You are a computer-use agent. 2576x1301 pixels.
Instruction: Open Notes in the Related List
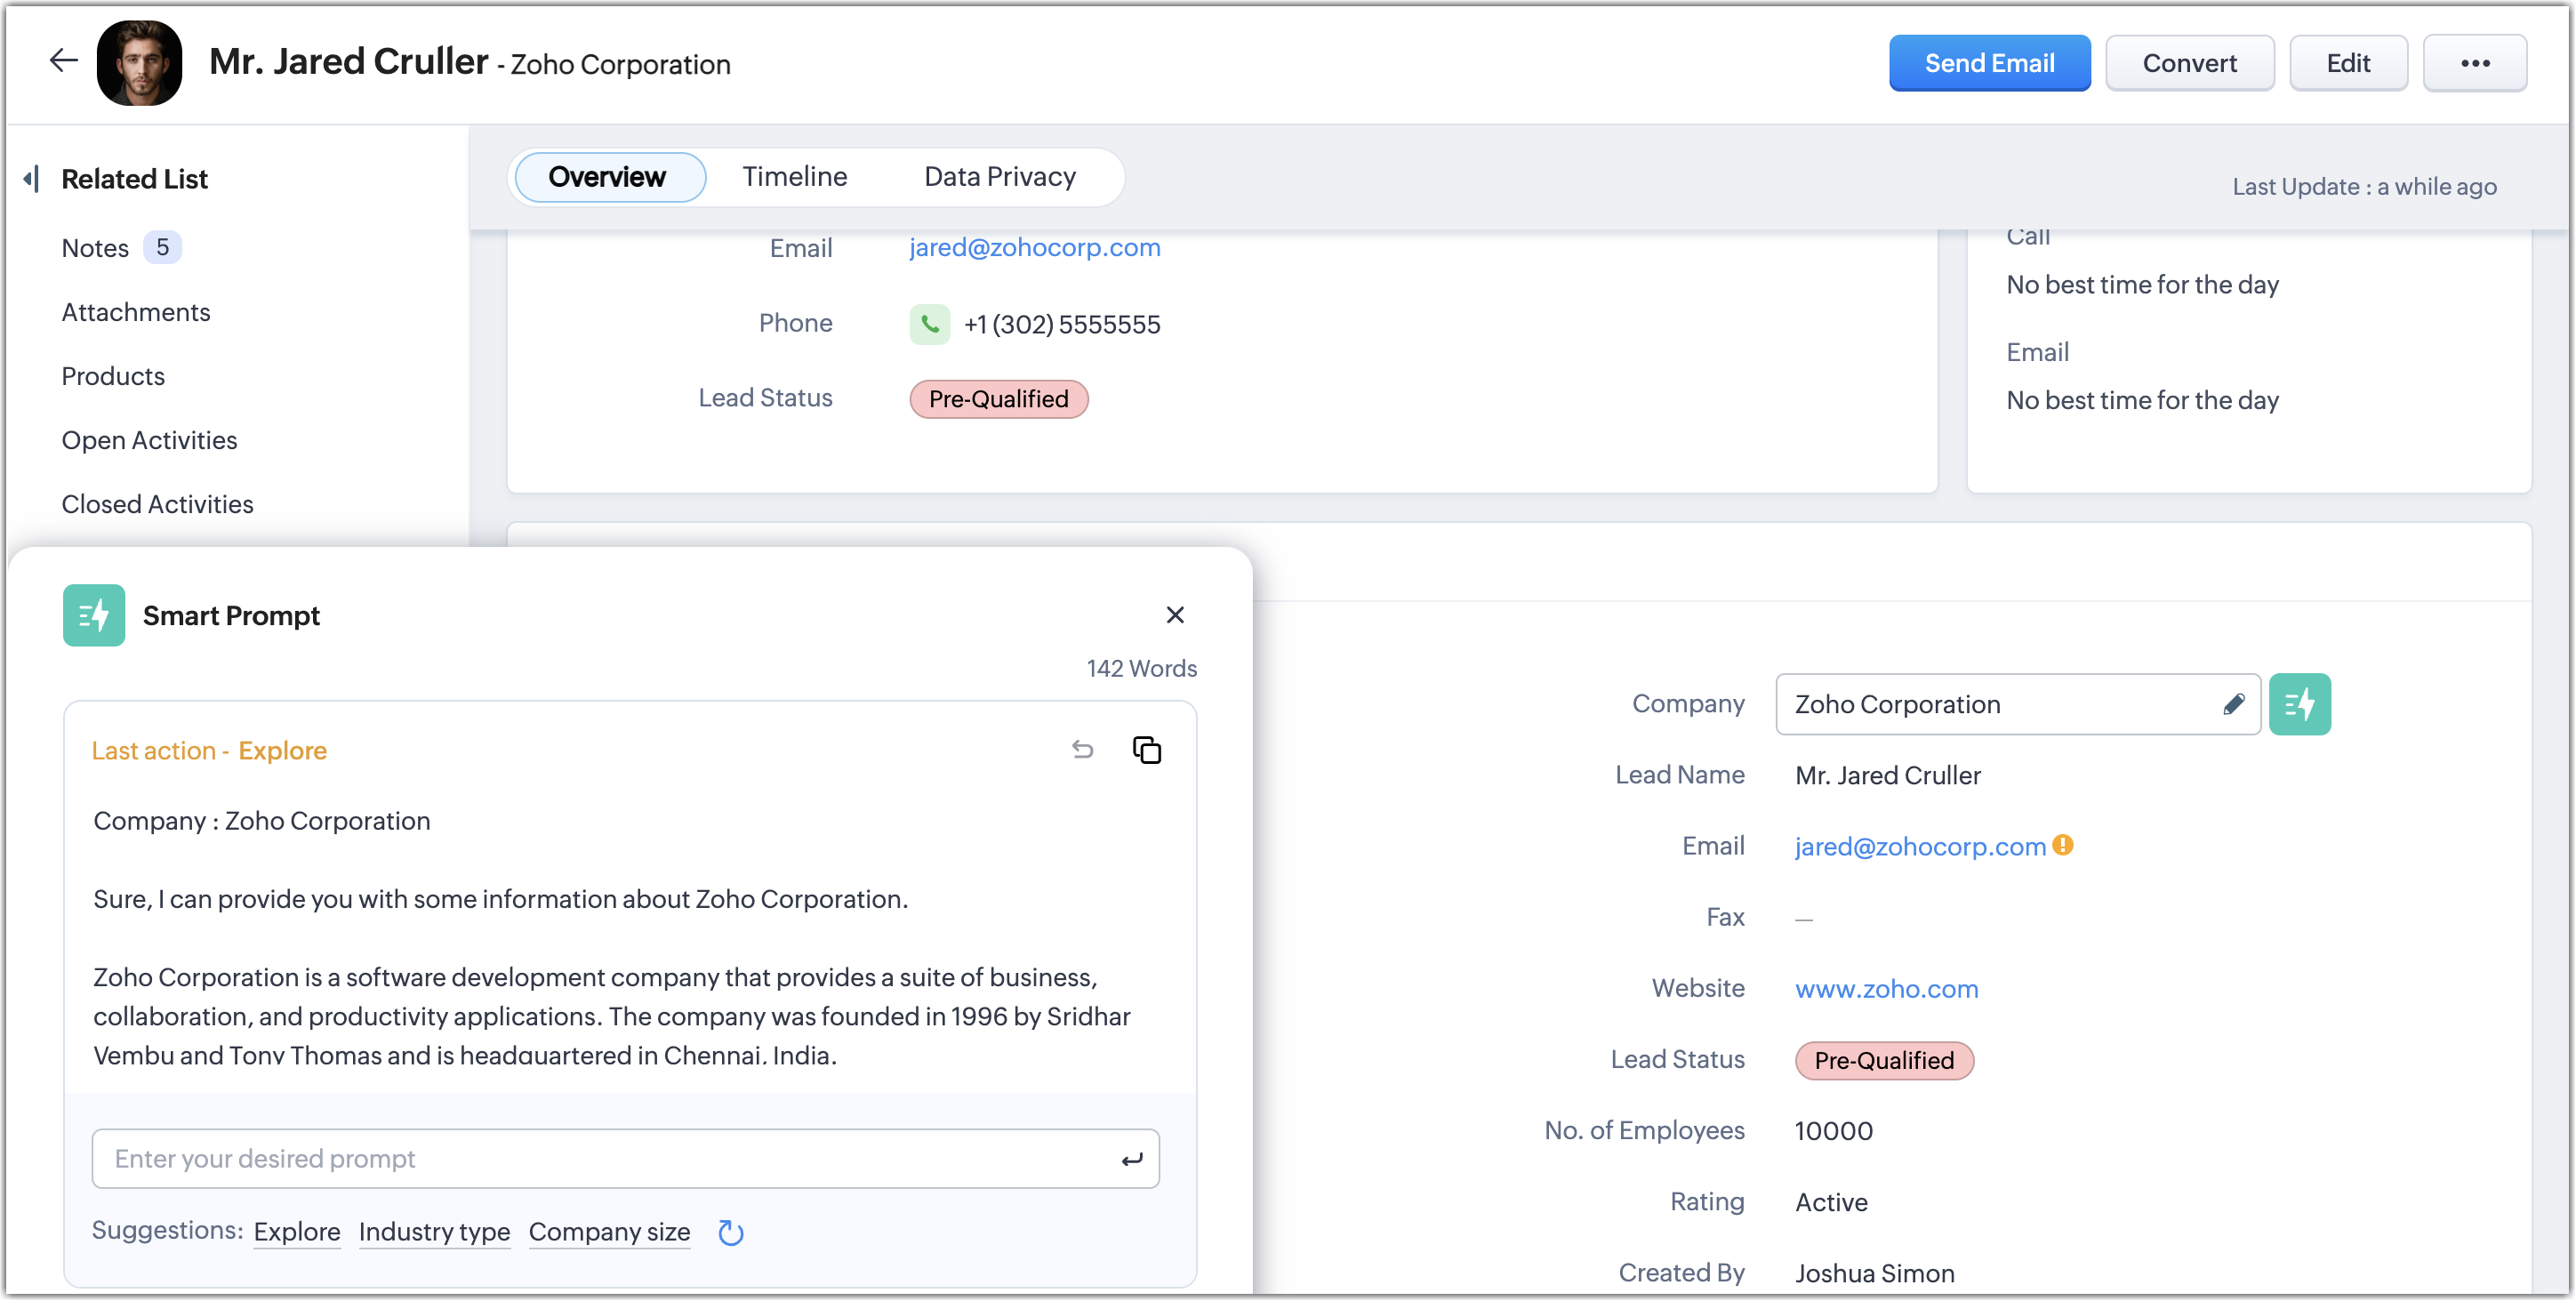coord(96,248)
